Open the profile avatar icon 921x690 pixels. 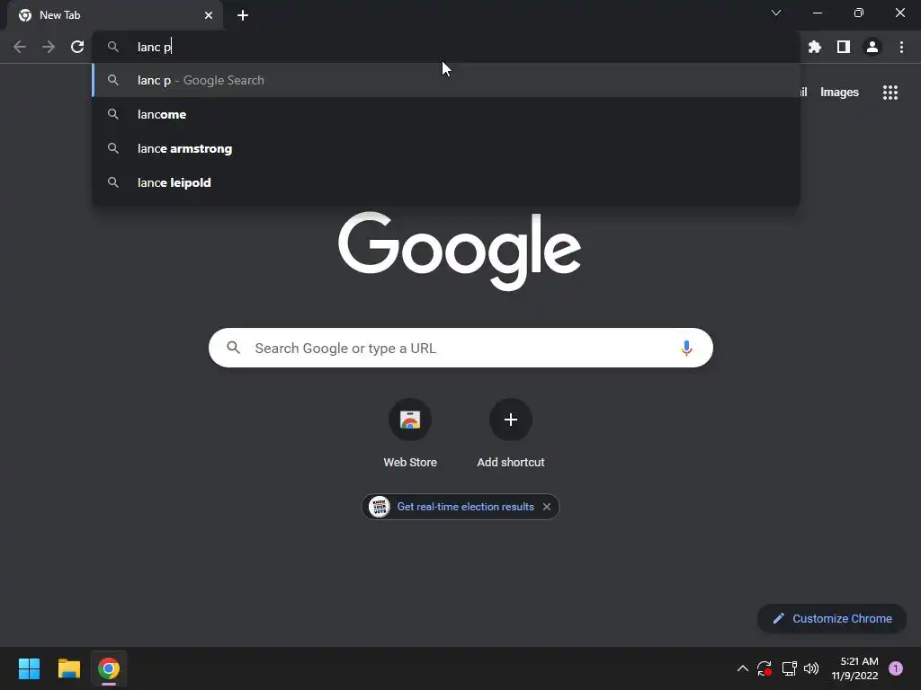pos(872,47)
